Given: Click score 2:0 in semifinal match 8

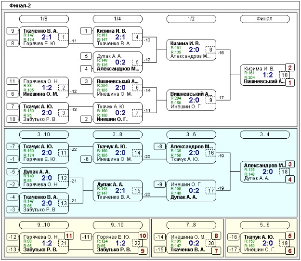Looking at the screenshot, I should point(194,50).
